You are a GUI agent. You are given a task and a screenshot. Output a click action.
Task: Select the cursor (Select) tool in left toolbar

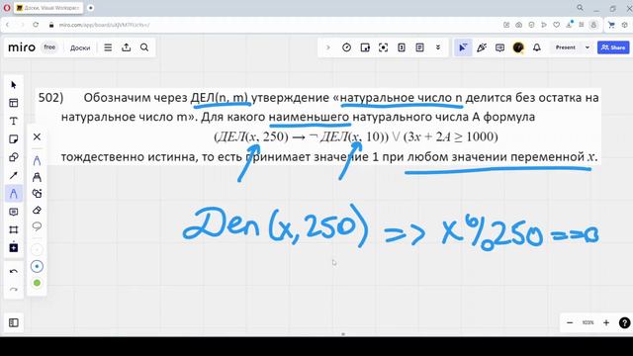(13, 85)
